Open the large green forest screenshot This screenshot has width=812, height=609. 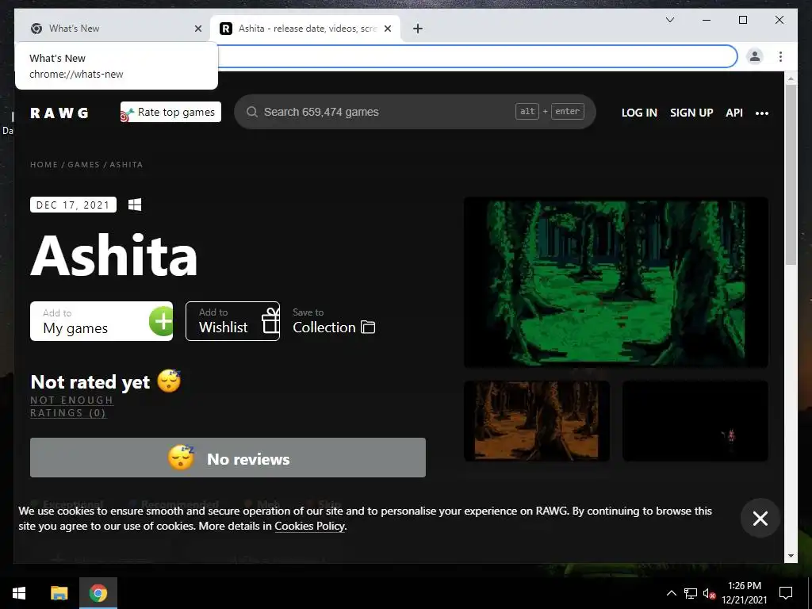[615, 282]
